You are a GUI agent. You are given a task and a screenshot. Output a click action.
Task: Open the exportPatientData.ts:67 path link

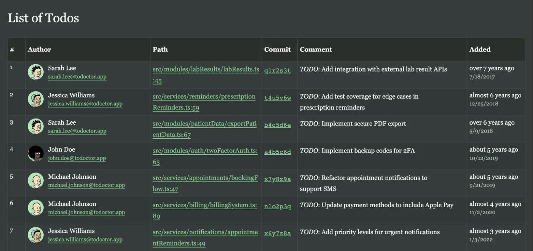tap(204, 124)
